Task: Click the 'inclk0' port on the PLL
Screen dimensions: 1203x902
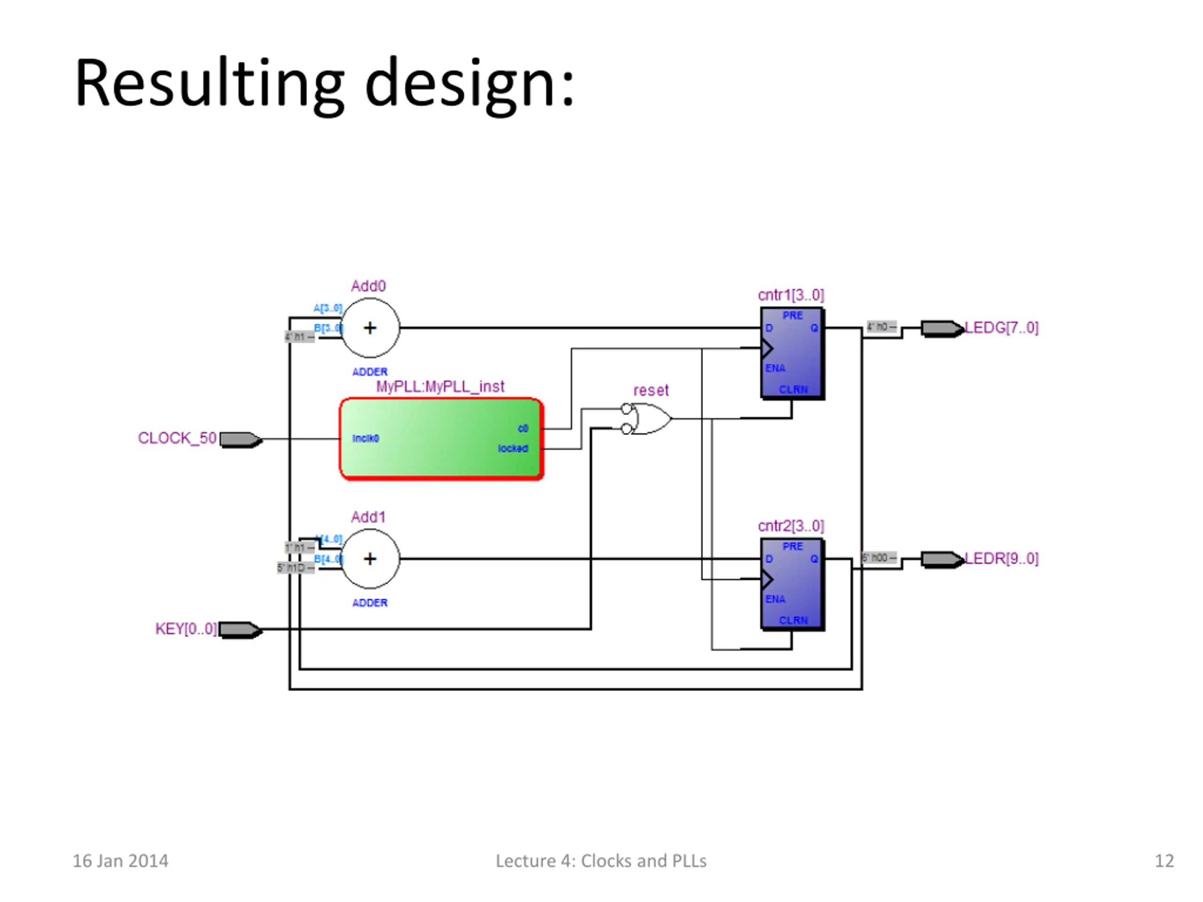Action: [x=366, y=438]
